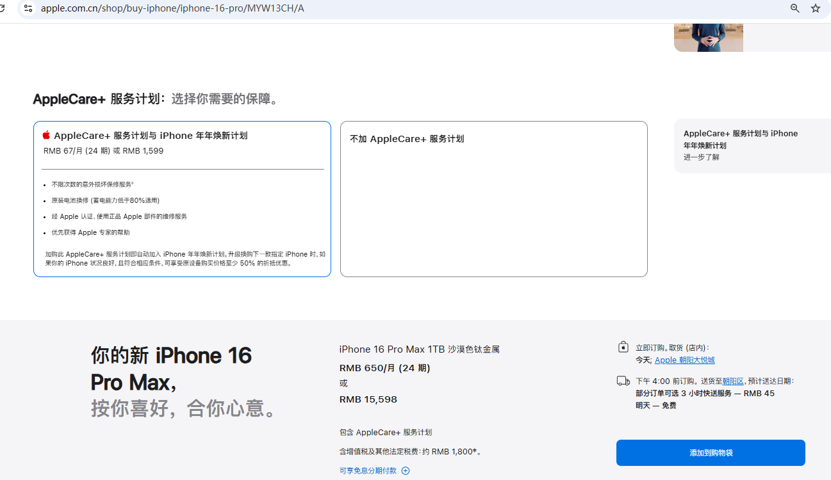
Task: Click the URL in the address bar
Action: click(x=172, y=8)
